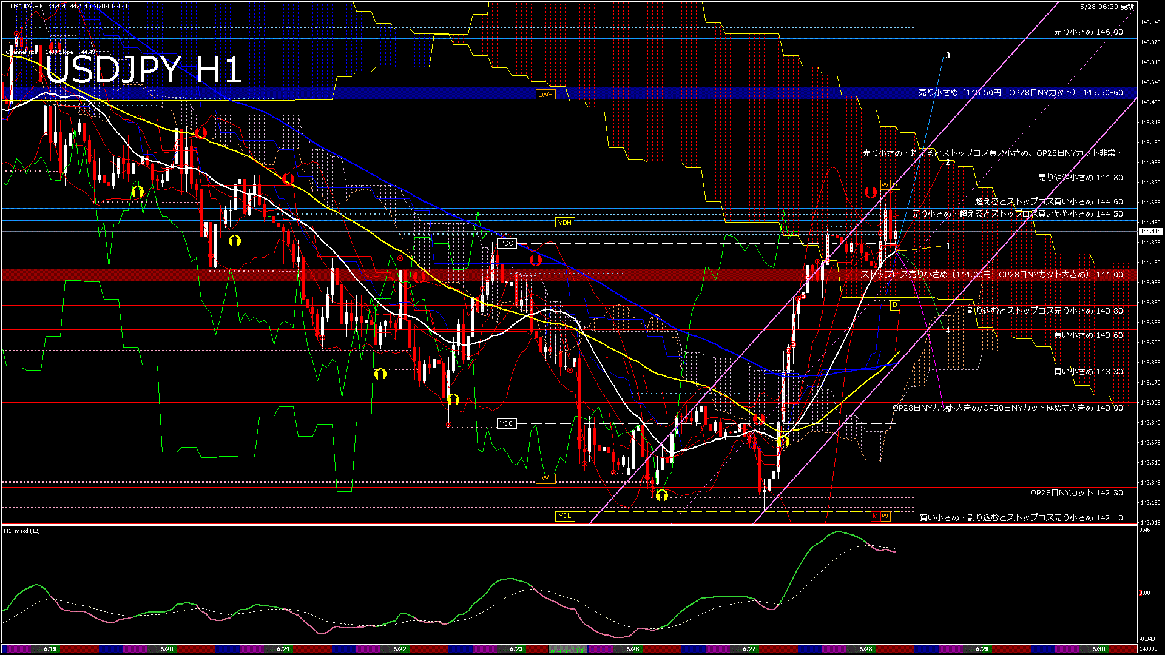
Task: Click the current price tag 144.414
Action: [x=1150, y=232]
